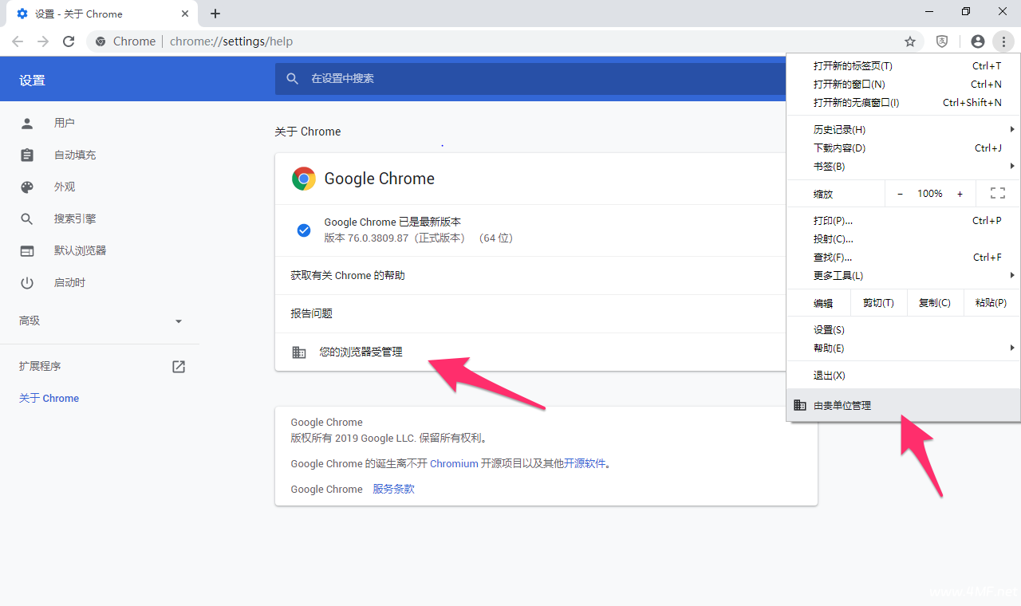Select 外观 in the settings sidebar
The image size is (1021, 606).
[x=65, y=187]
